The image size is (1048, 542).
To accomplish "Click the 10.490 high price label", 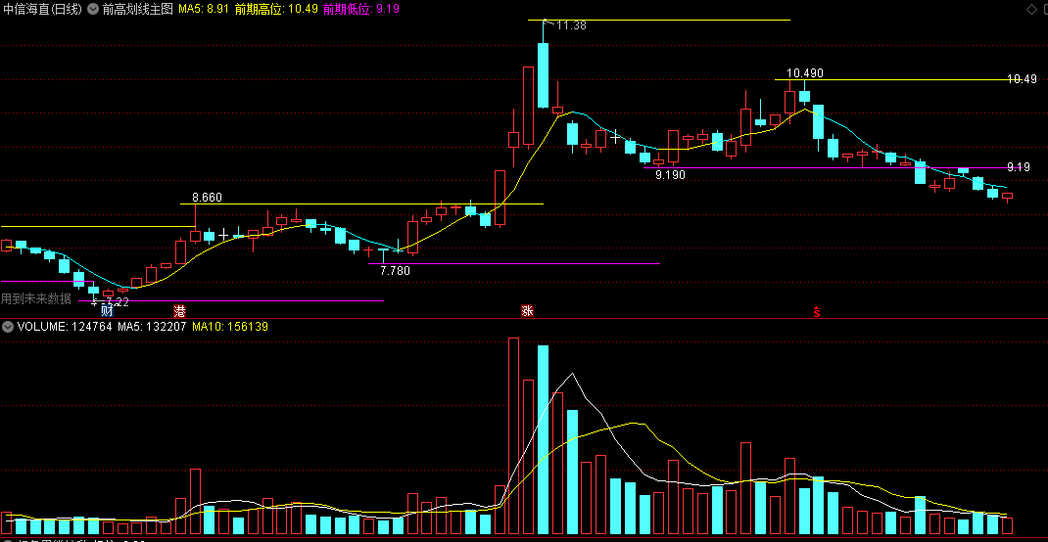I will 805,73.
